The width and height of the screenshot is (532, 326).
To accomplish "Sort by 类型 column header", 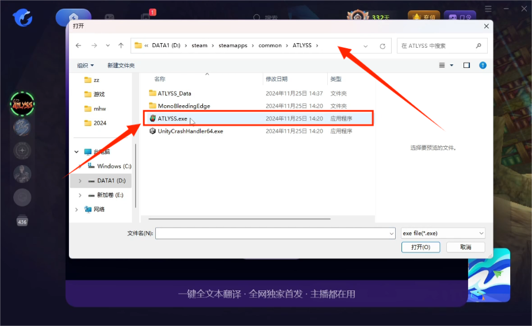I will point(336,79).
